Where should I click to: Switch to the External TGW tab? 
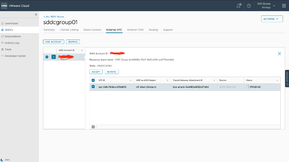point(135,30)
